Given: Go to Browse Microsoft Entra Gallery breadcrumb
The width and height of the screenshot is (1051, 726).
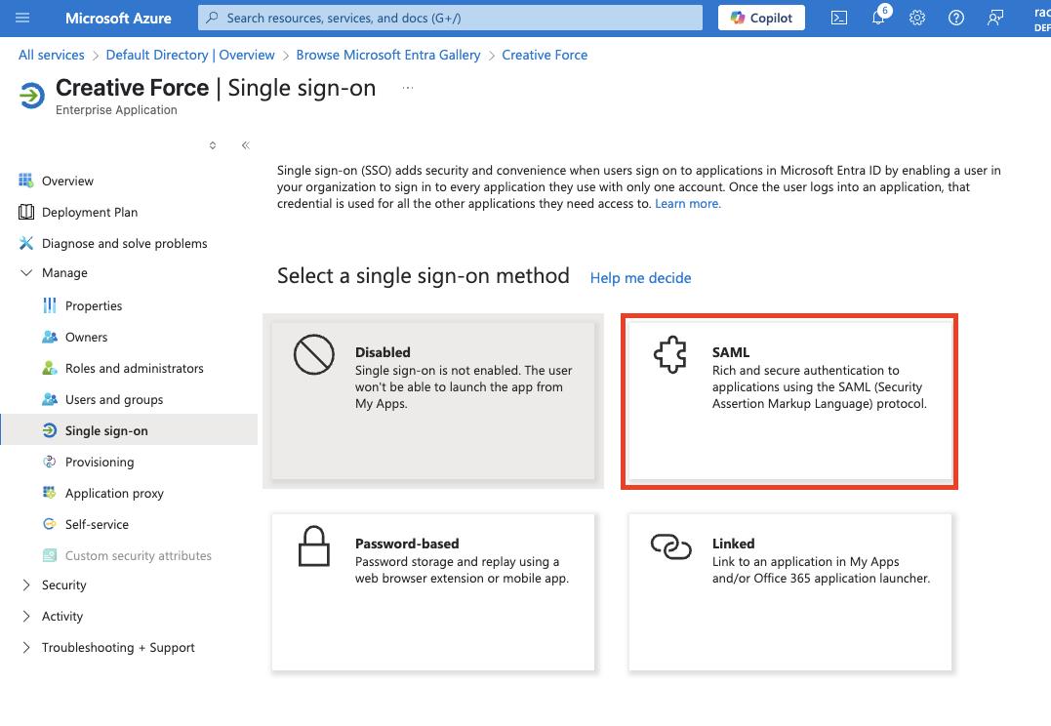Looking at the screenshot, I should 388,55.
